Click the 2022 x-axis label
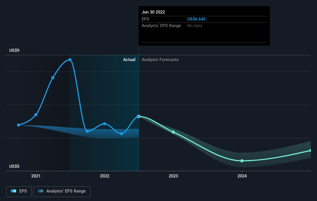The image size is (317, 201). pyautogui.click(x=105, y=176)
